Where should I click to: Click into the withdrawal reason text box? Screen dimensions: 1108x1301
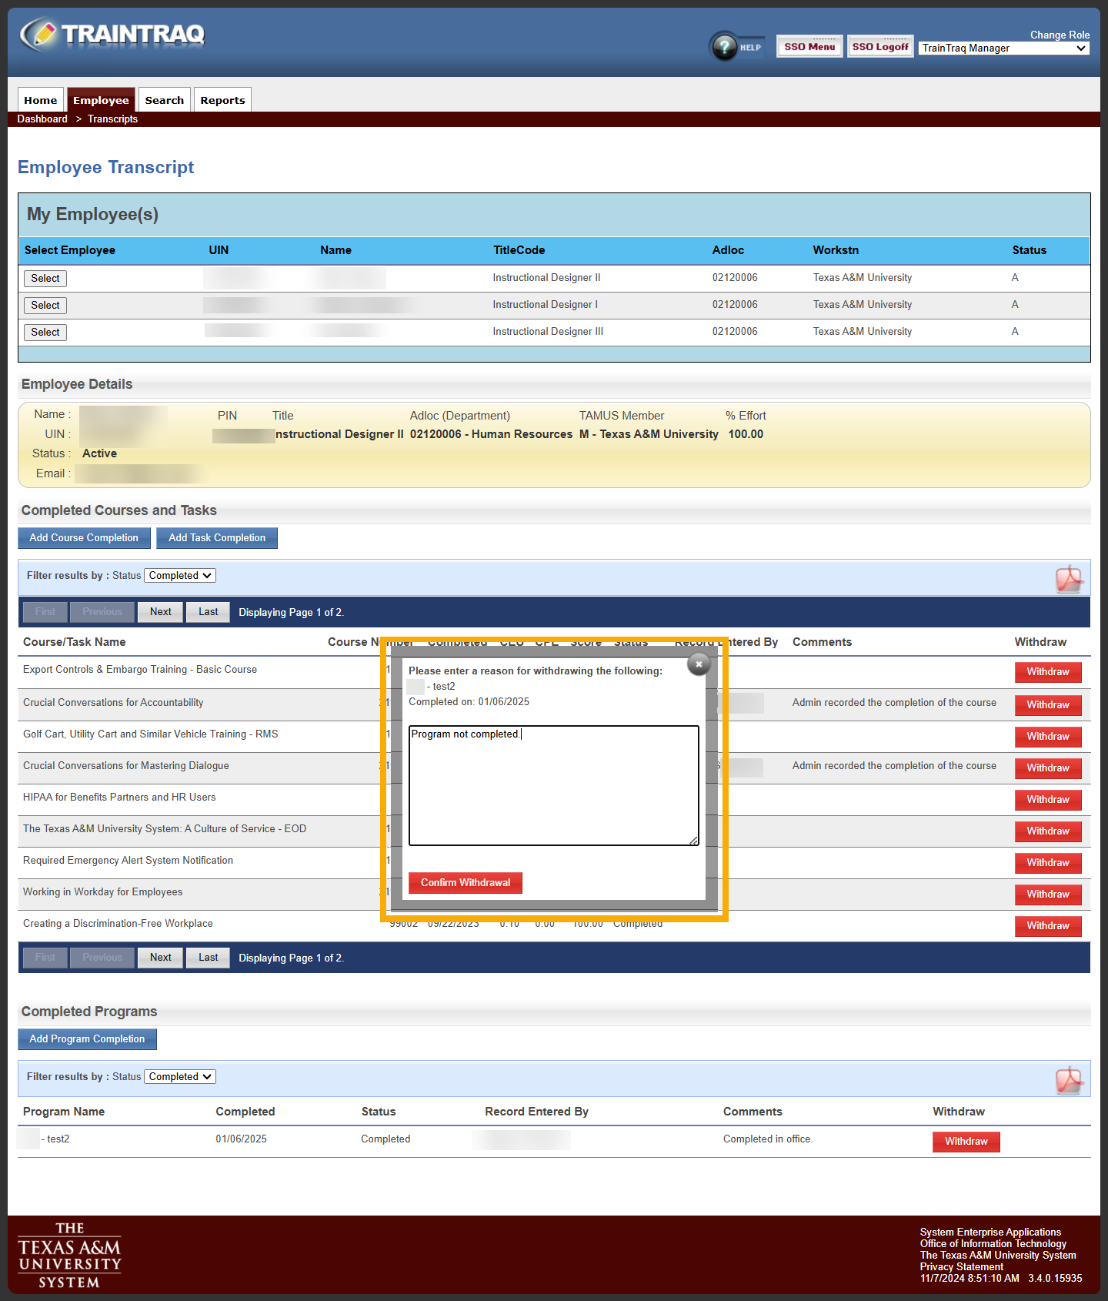[553, 785]
